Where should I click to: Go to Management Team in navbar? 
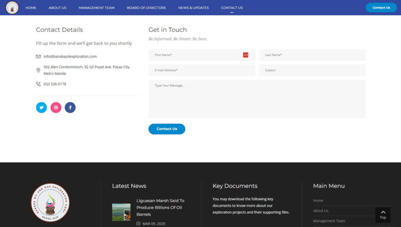96,8
